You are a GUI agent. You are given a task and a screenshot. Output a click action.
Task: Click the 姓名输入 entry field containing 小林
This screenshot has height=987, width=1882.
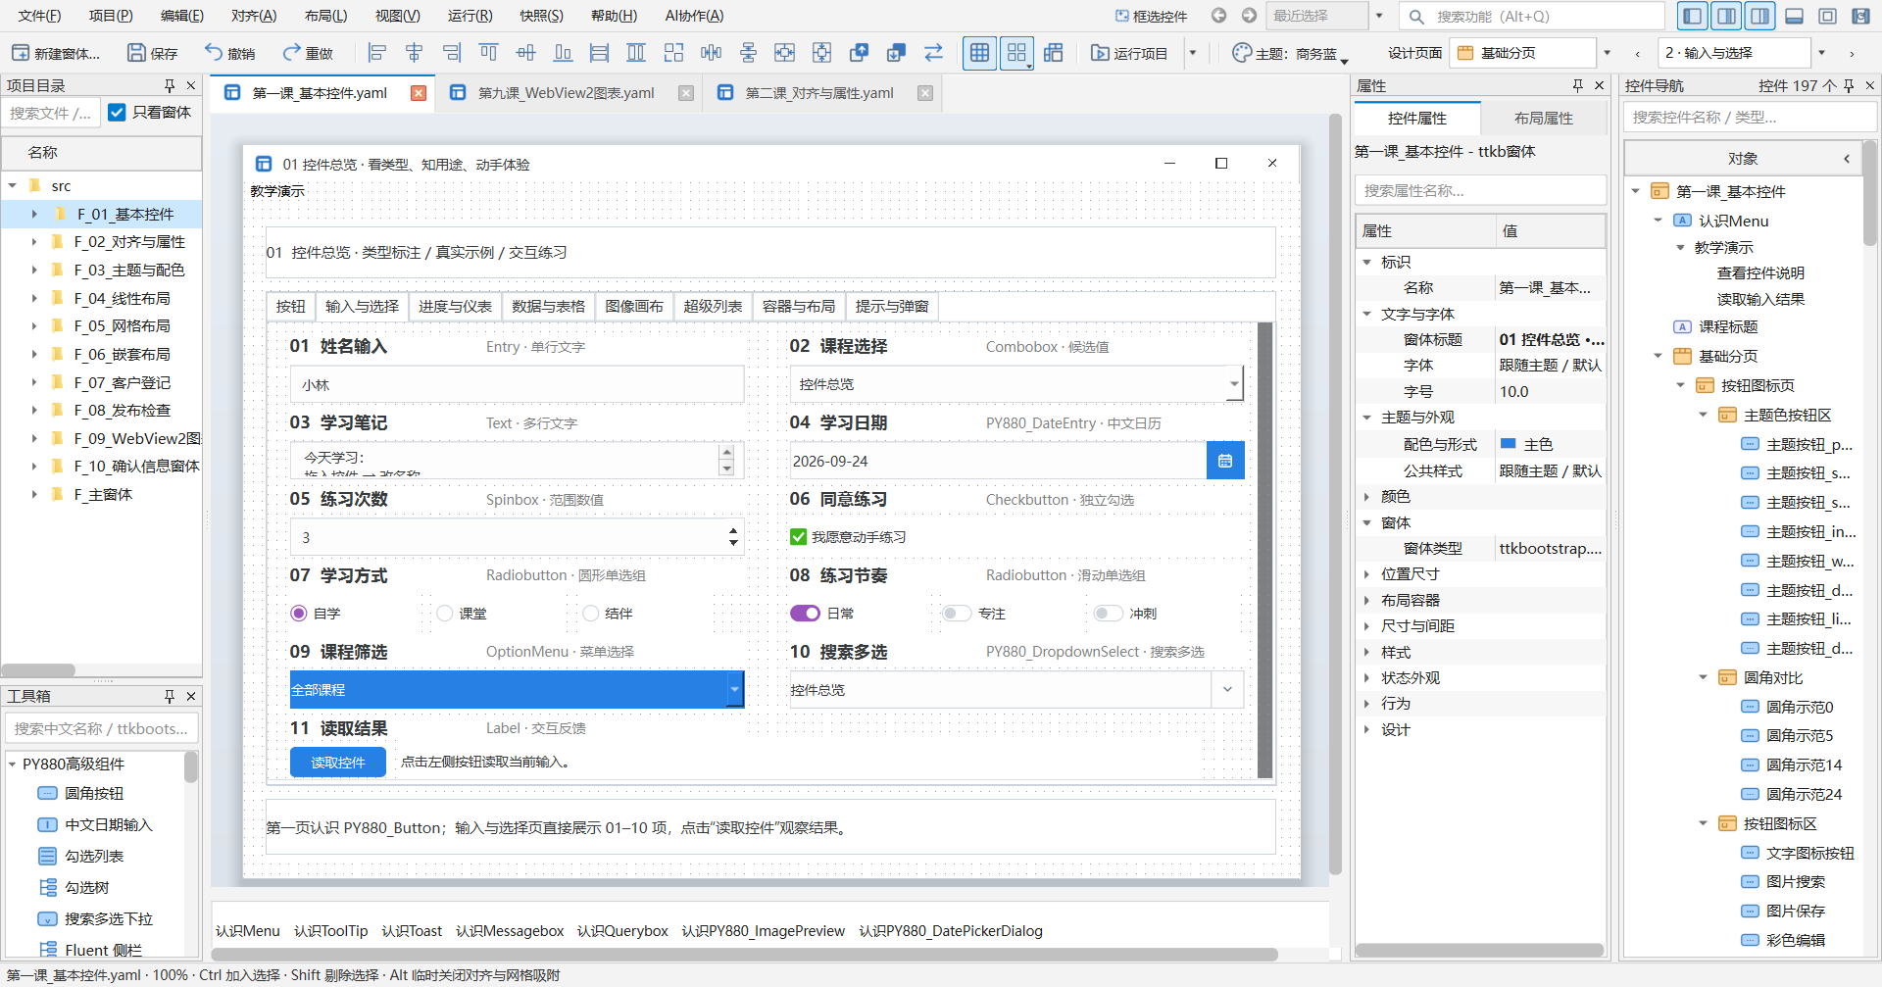[517, 385]
